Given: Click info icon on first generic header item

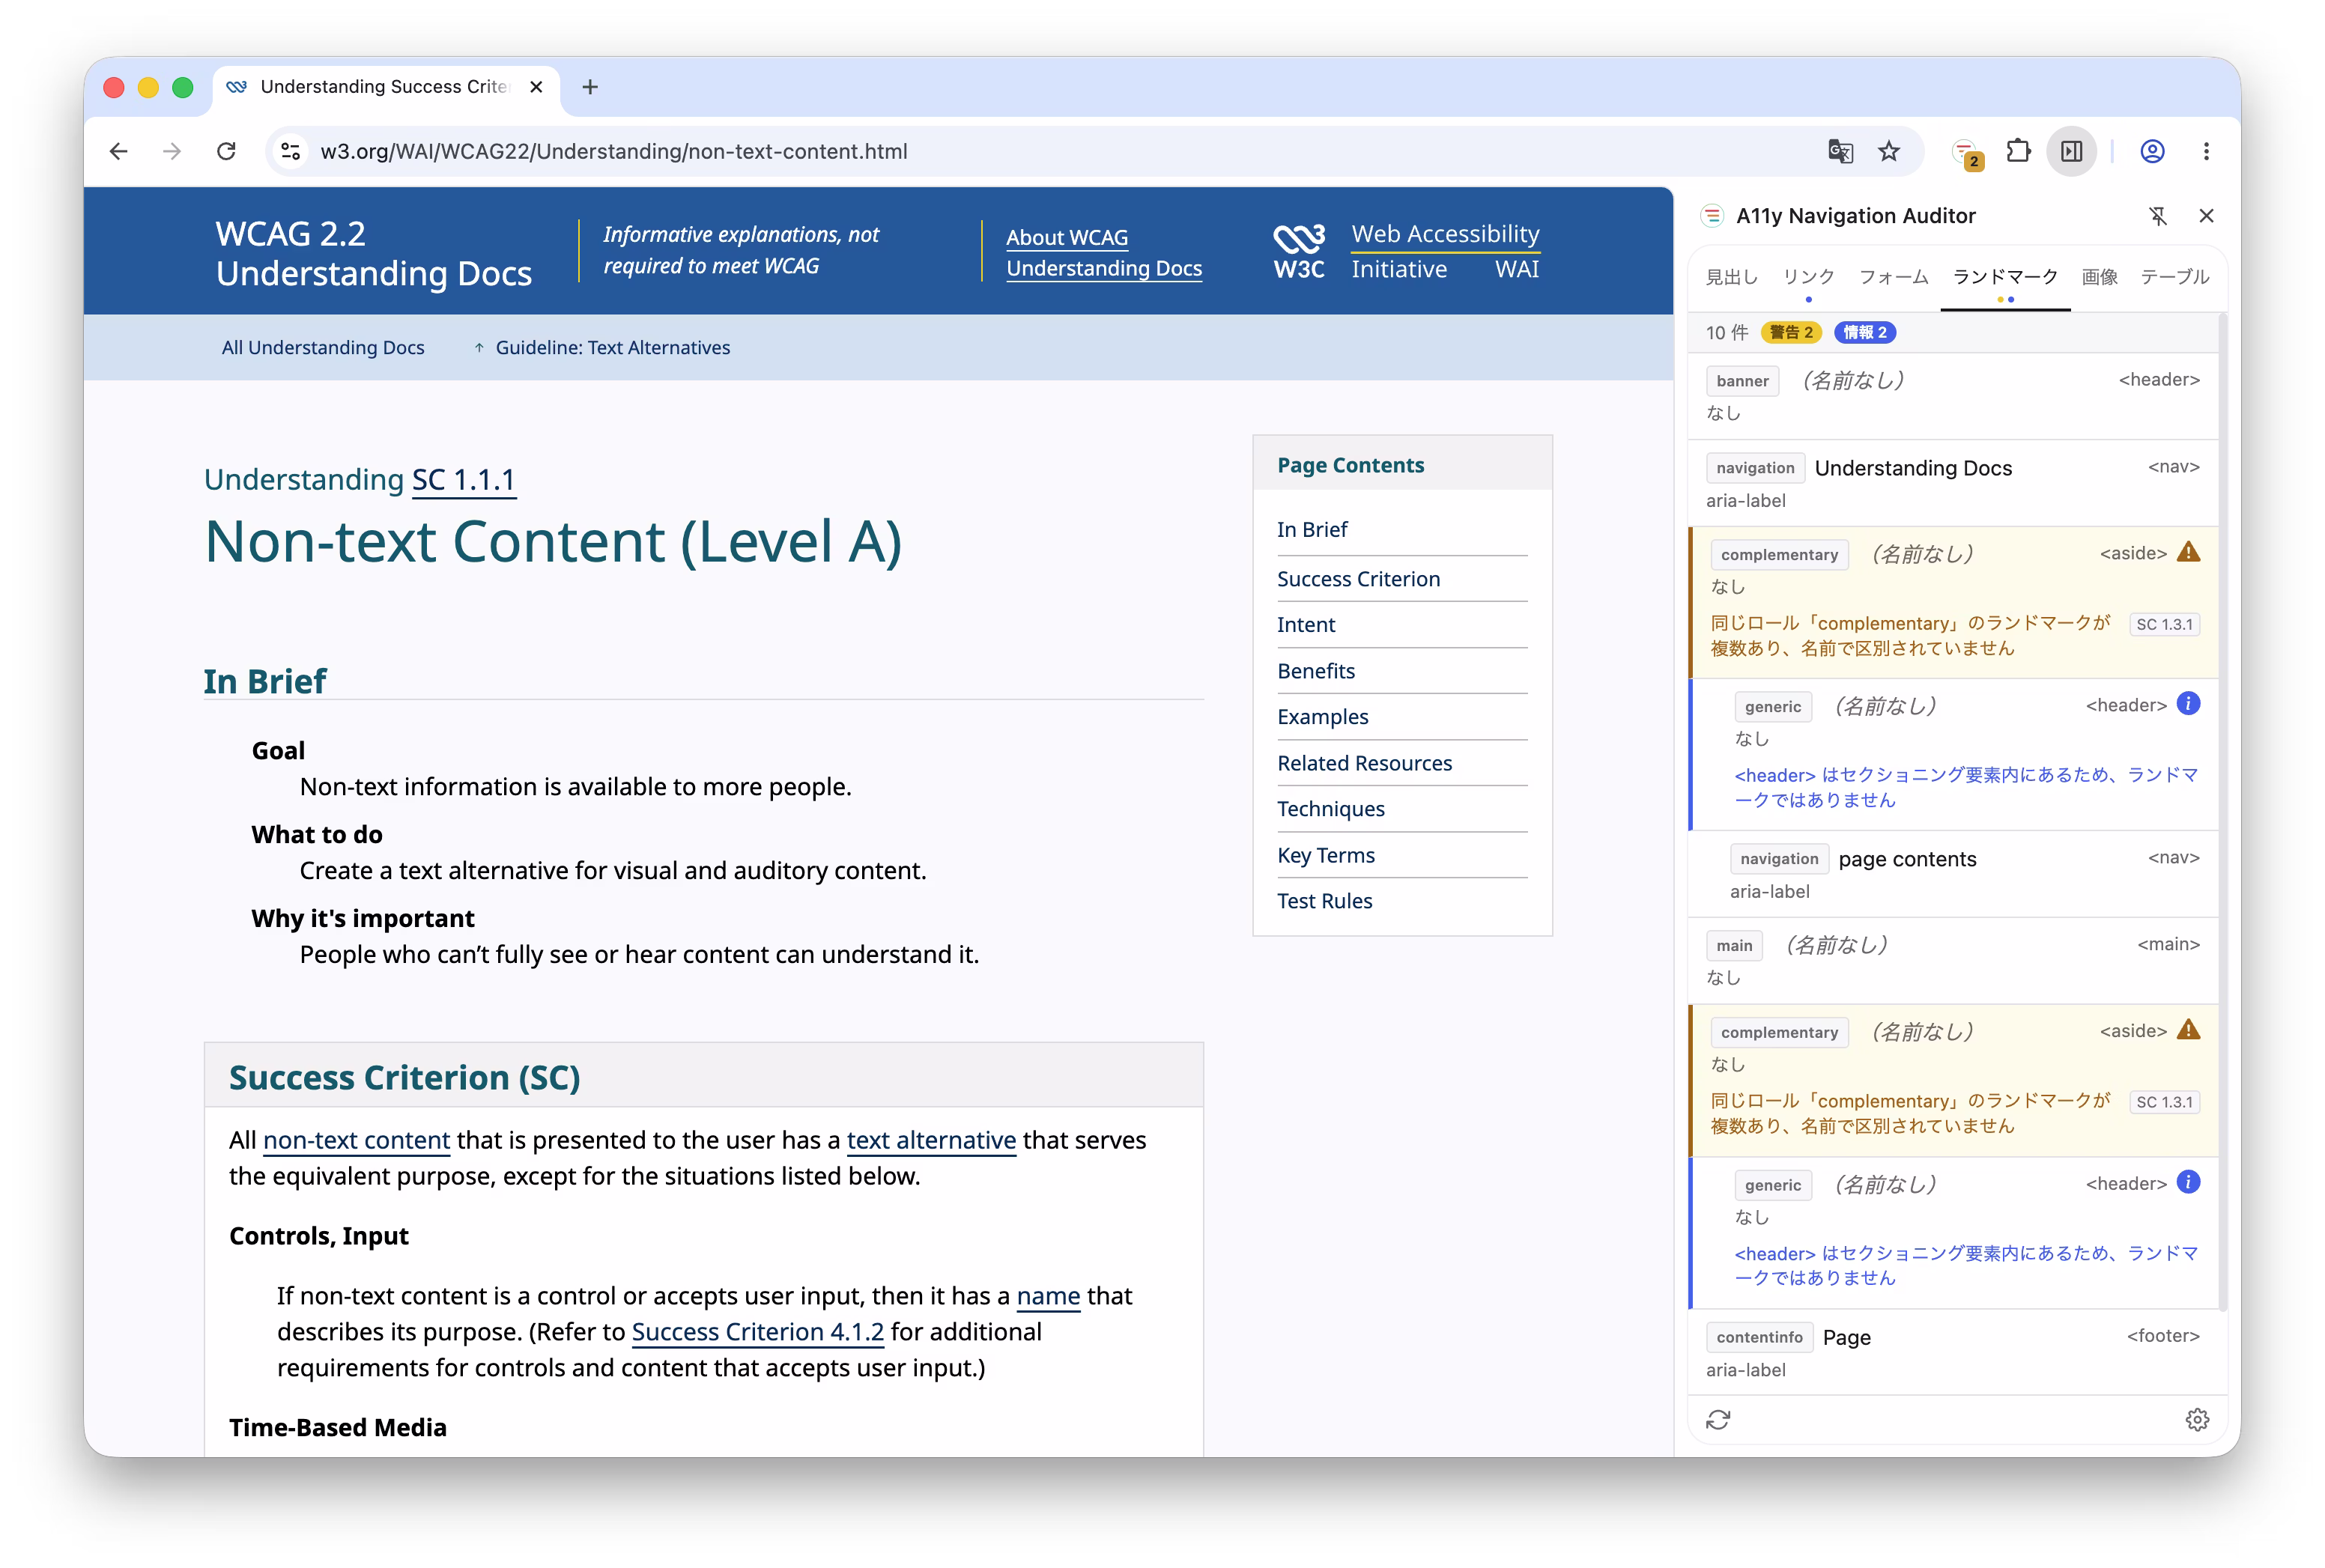Looking at the screenshot, I should [x=2188, y=704].
